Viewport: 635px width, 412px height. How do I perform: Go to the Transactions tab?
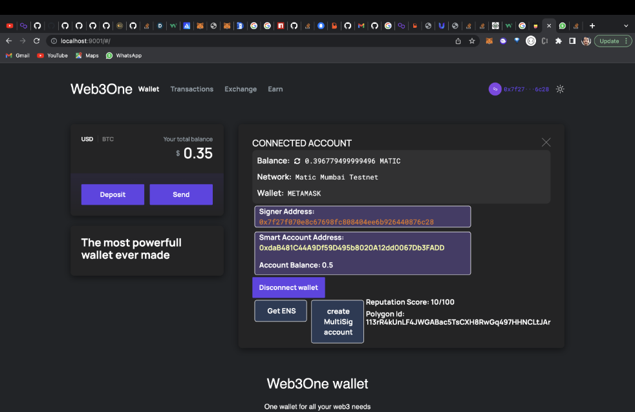point(192,89)
